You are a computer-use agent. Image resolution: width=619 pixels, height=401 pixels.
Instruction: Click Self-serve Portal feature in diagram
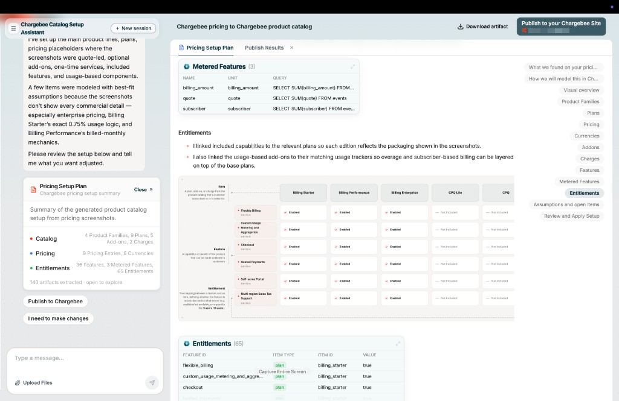tap(256, 281)
